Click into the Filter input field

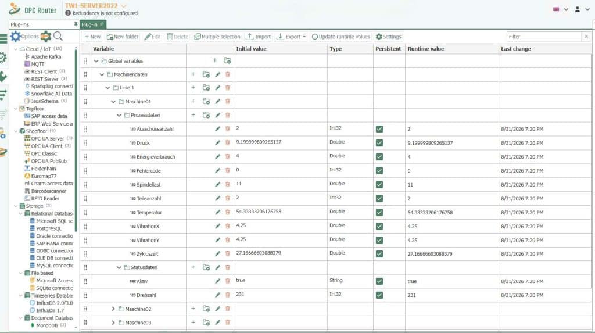point(544,37)
